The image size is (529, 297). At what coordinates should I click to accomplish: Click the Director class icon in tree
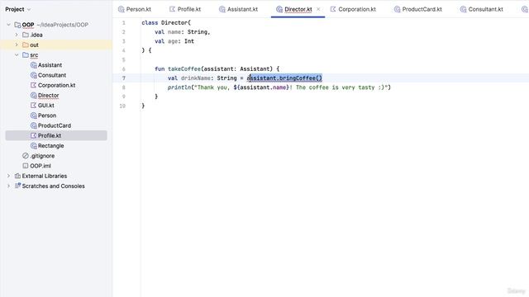click(x=33, y=96)
